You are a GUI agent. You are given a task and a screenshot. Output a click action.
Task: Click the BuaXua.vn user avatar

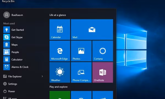coord(7,15)
